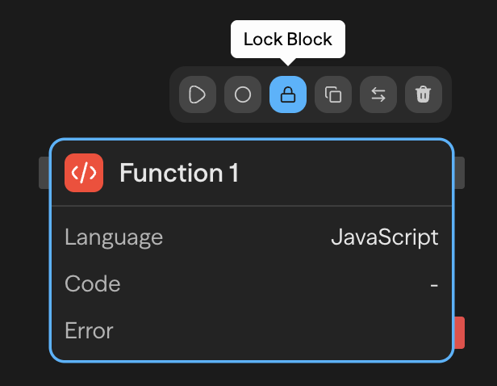497x386 pixels.
Task: Click the Lock Block tooltip label
Action: coord(288,40)
